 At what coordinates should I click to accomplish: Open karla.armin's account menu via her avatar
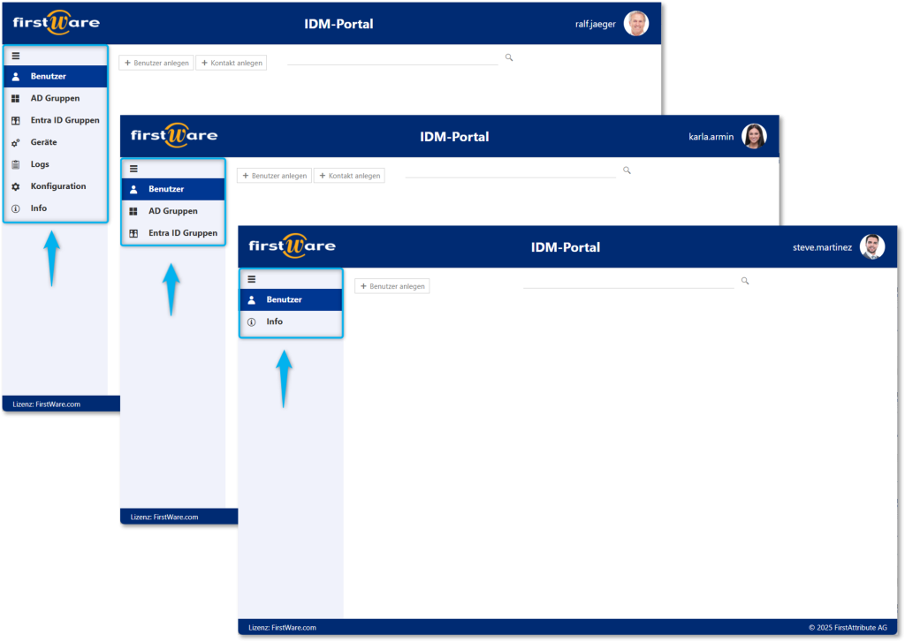(755, 135)
